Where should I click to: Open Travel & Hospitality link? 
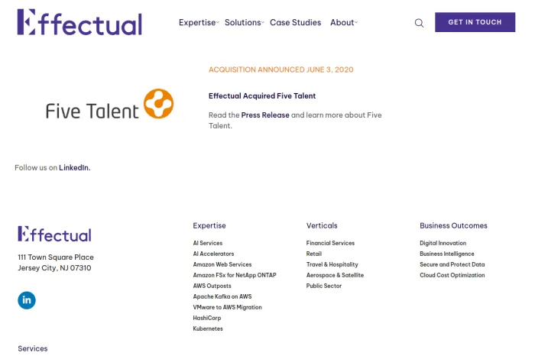click(x=332, y=264)
